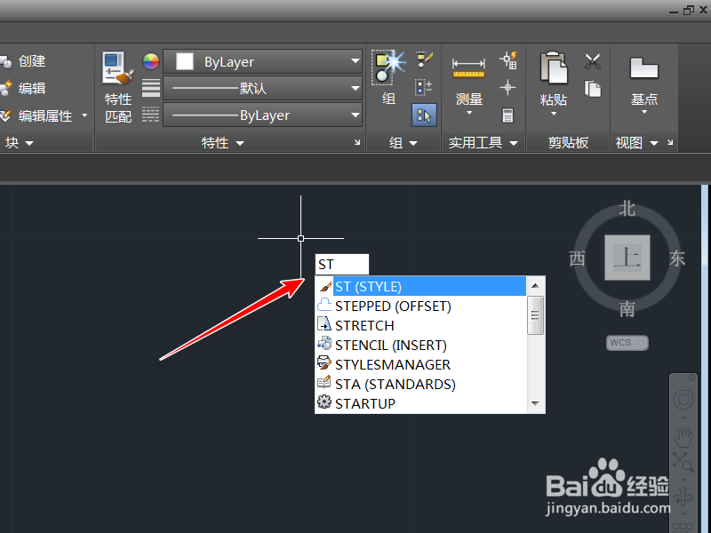Click the group edit pencil icon
The image size is (711, 533).
[x=425, y=60]
